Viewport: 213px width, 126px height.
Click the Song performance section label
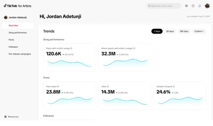[x=54, y=40]
